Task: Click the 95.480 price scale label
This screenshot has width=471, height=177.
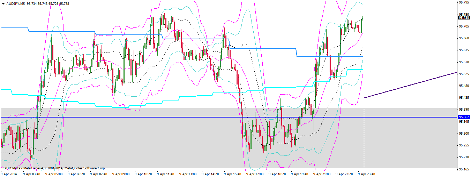Action: click(464, 86)
